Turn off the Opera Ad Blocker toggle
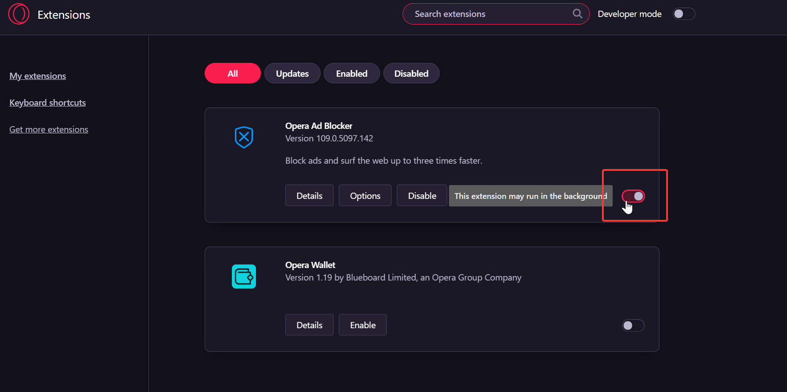 [633, 196]
